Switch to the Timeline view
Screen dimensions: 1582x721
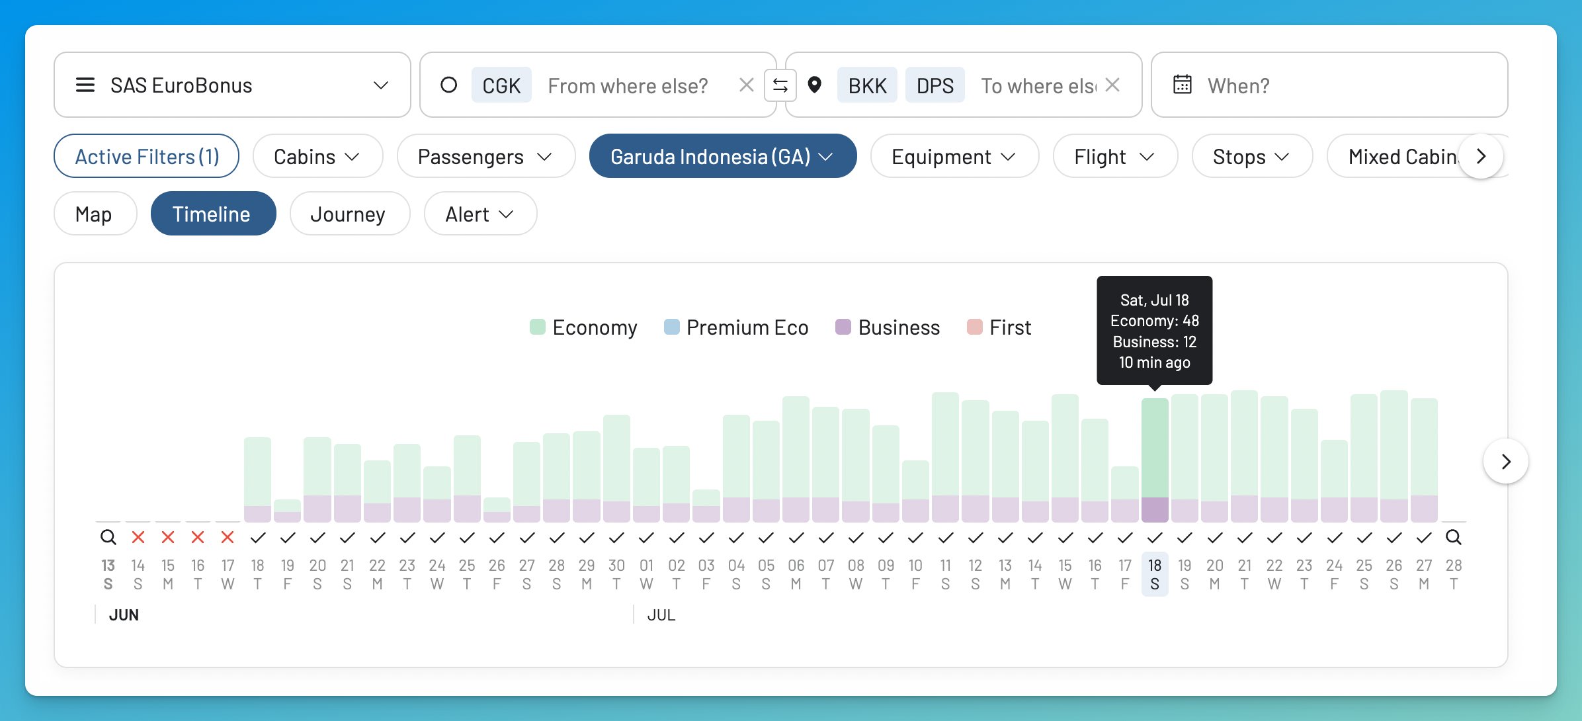point(213,214)
